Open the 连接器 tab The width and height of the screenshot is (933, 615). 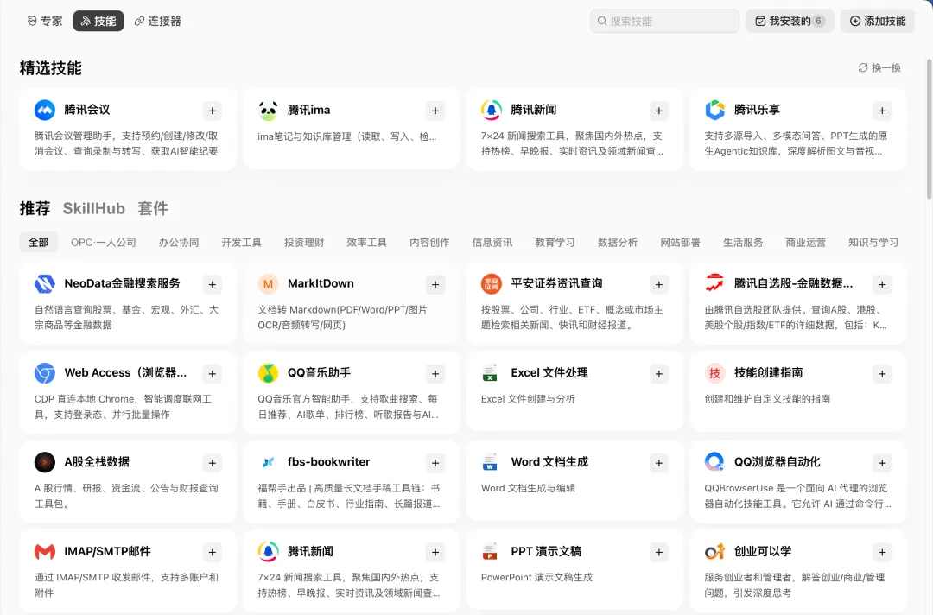click(x=158, y=21)
